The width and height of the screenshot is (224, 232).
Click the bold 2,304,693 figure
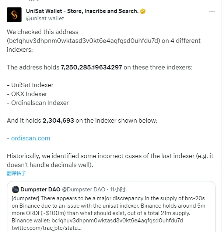tap(58, 120)
